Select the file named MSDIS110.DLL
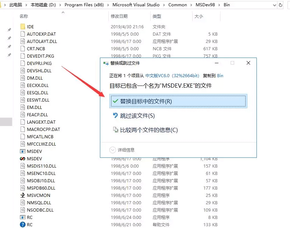Image resolution: width=290 pixels, height=228 pixels. 42,166
